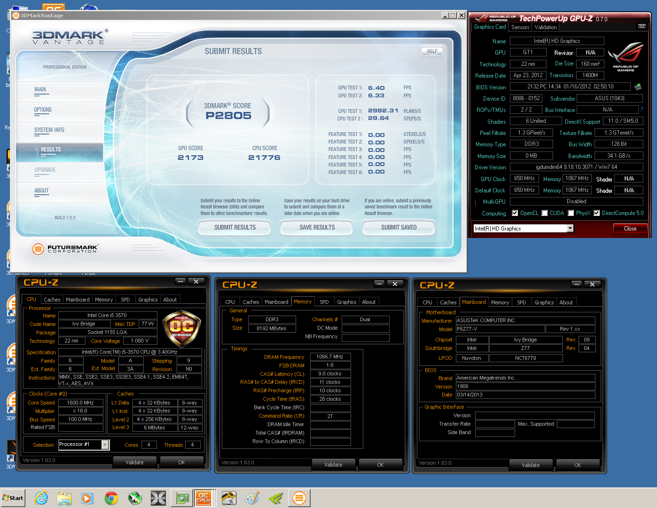The image size is (657, 508).
Task: Open Caches tab in the Processor CPU-Z window
Action: pyautogui.click(x=52, y=300)
